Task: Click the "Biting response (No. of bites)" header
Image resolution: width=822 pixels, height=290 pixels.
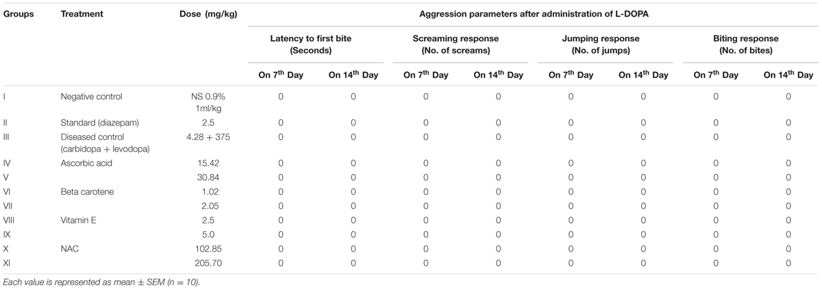Action: [x=752, y=45]
